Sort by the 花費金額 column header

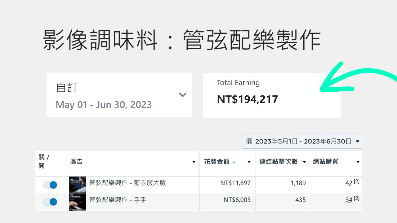point(216,161)
